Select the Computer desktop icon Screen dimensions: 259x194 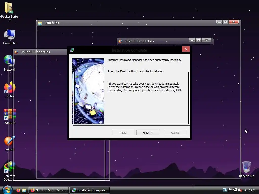tap(10, 37)
